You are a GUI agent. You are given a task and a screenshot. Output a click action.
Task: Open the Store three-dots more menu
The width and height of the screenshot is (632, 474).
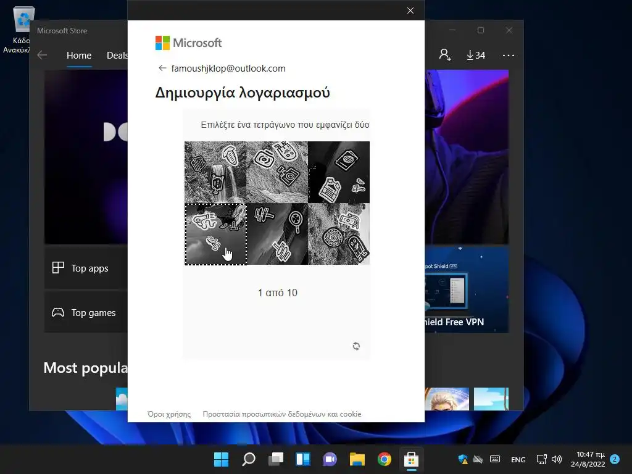509,55
